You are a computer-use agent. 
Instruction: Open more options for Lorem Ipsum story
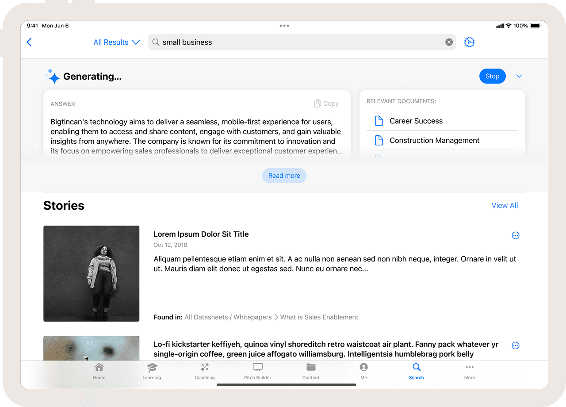[515, 235]
